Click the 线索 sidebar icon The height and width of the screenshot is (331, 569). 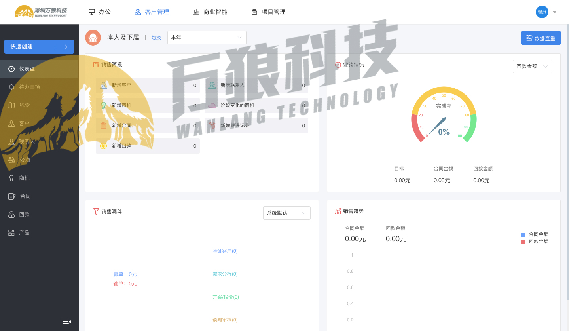(11, 105)
